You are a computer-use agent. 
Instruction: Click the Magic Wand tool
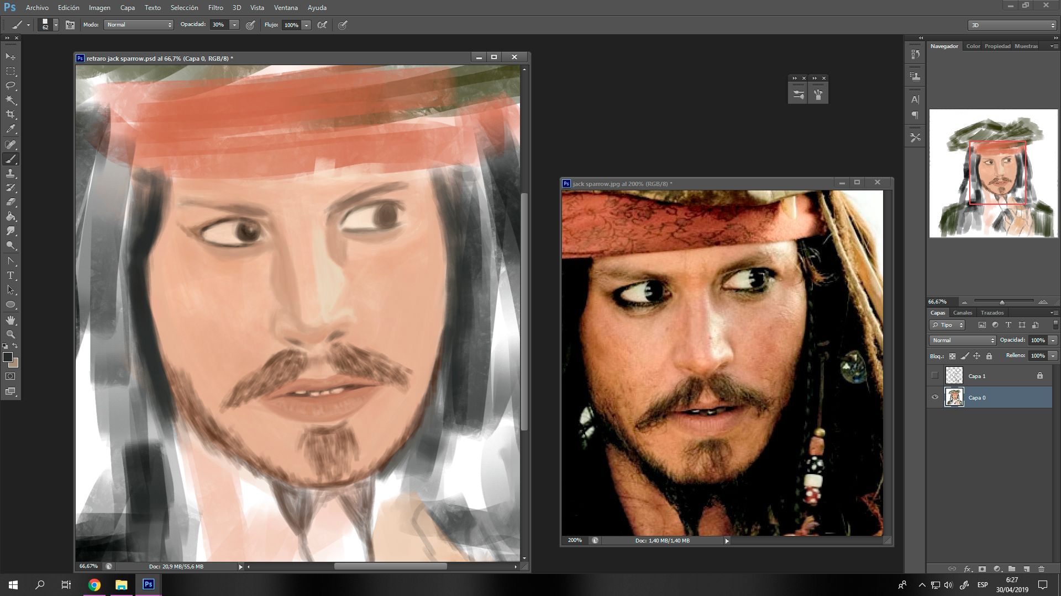pos(10,100)
